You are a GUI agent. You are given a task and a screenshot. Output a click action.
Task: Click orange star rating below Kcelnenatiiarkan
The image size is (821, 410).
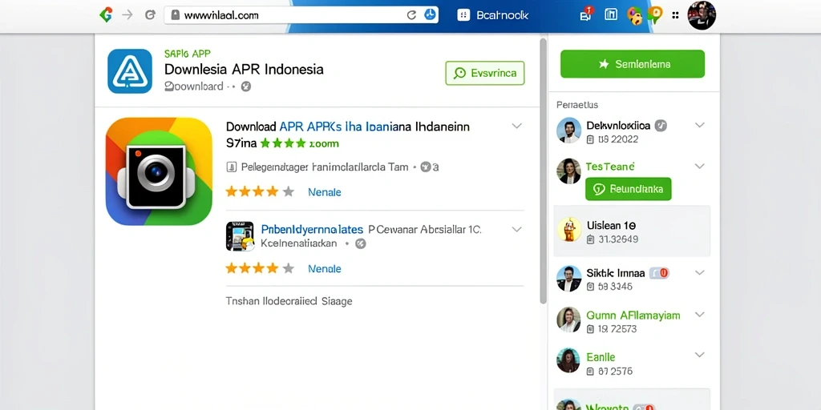(x=260, y=269)
